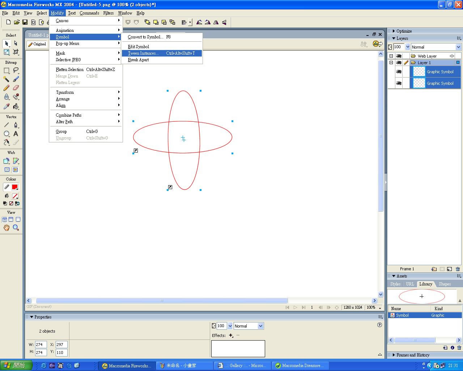Viewport: 463px width, 371px height.
Task: Select the Pointer tool
Action: click(x=7, y=43)
